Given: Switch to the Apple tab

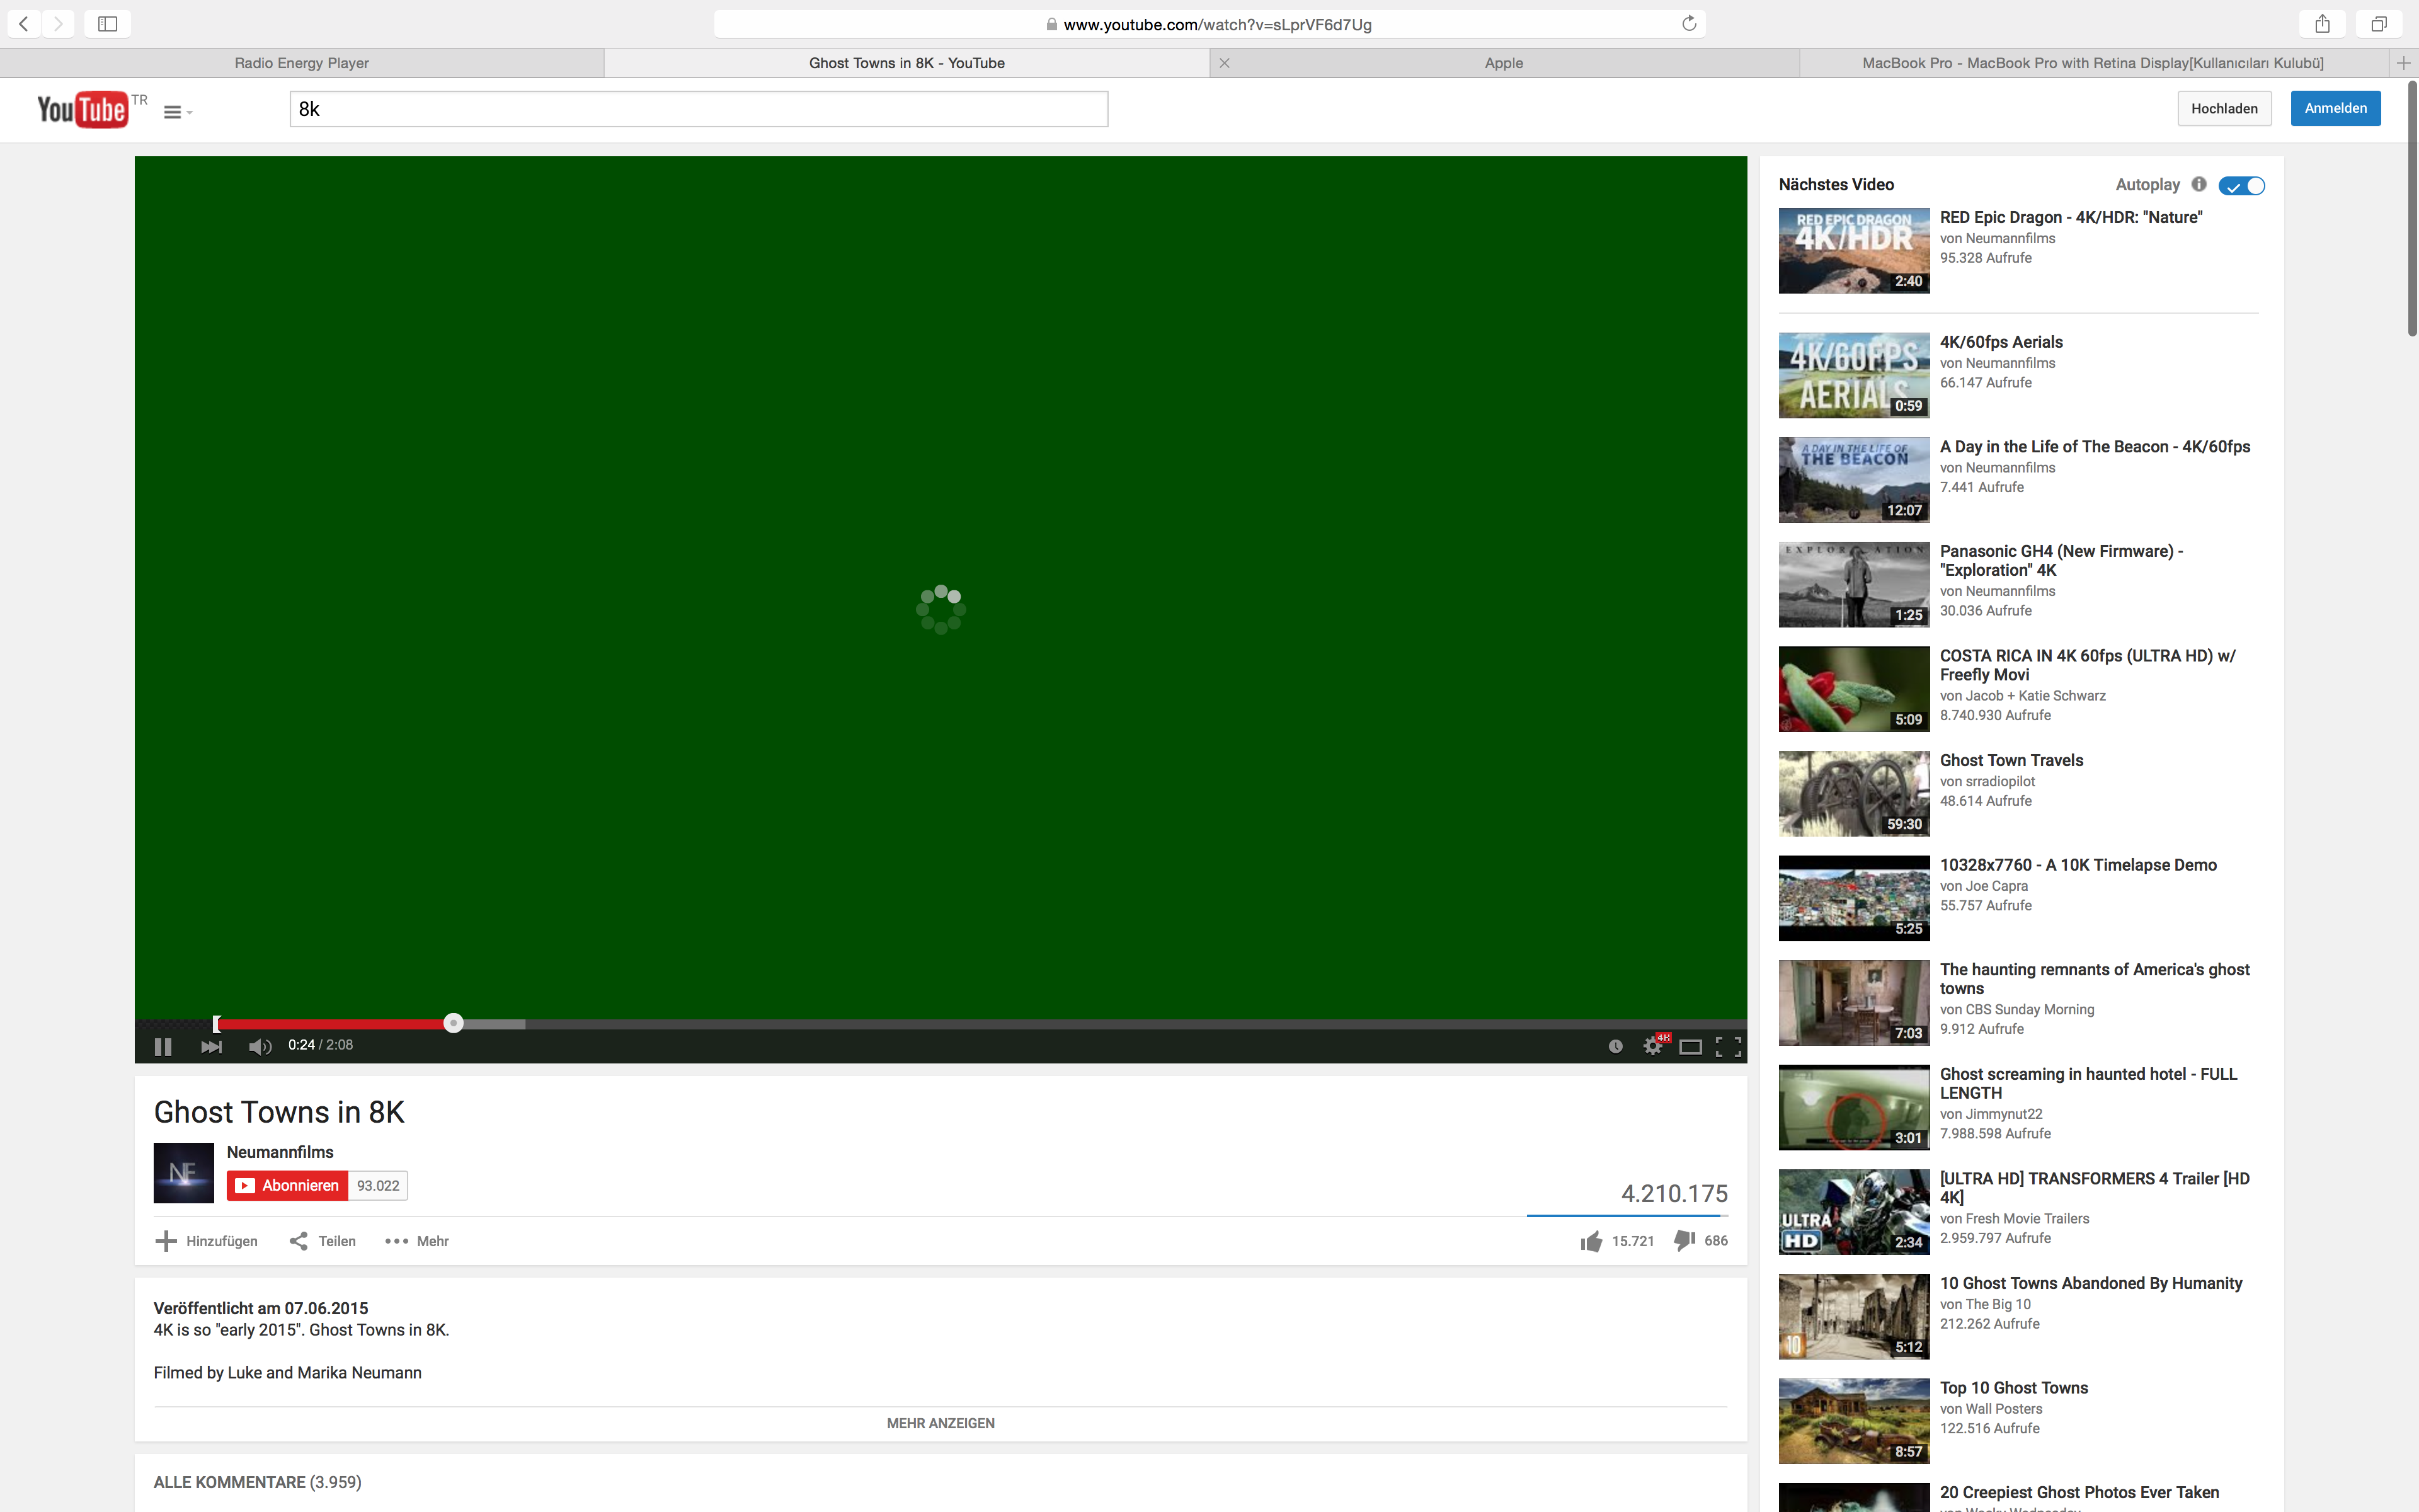Looking at the screenshot, I should tap(1504, 63).
